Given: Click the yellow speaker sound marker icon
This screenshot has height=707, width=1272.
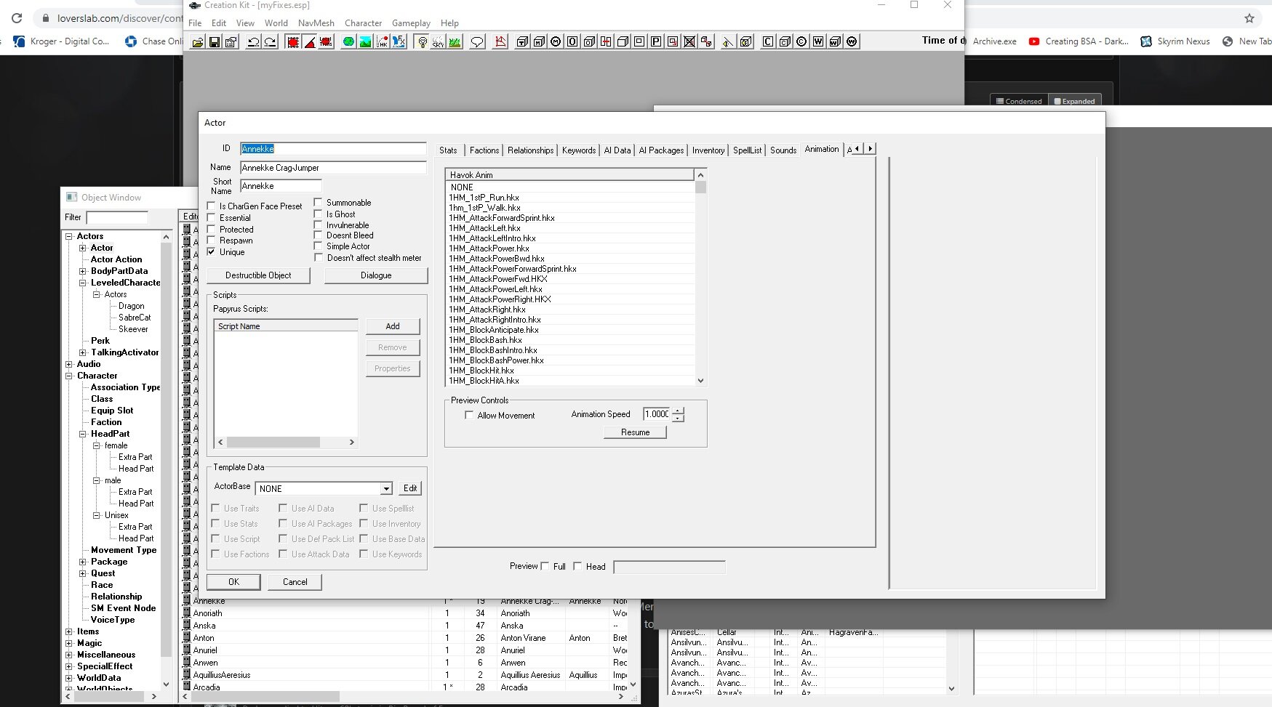Looking at the screenshot, I should [728, 42].
